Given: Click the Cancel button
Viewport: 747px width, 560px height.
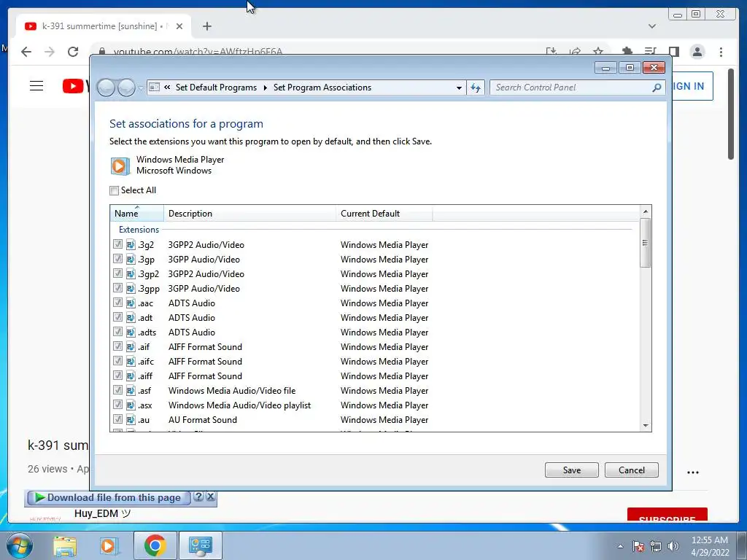Looking at the screenshot, I should click(x=631, y=470).
